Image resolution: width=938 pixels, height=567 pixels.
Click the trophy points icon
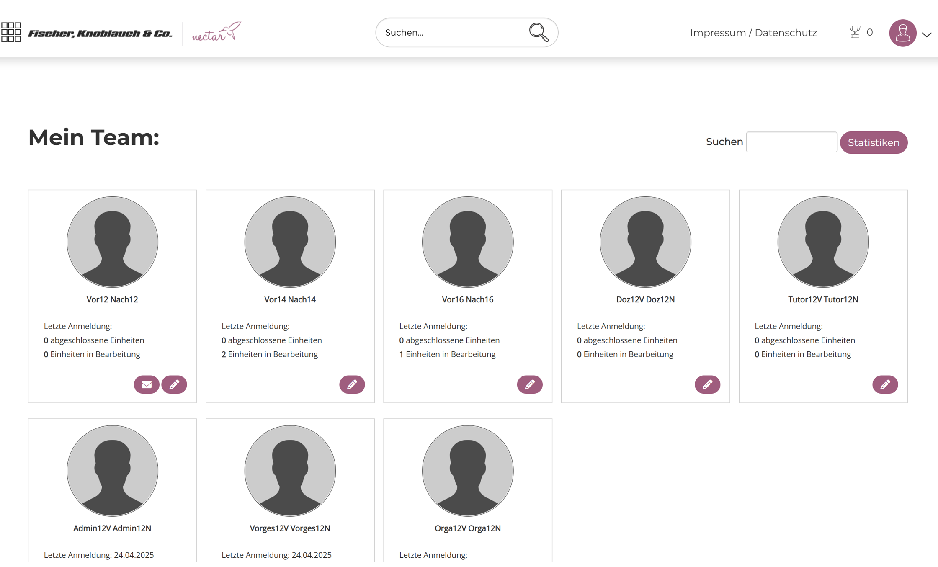855,32
